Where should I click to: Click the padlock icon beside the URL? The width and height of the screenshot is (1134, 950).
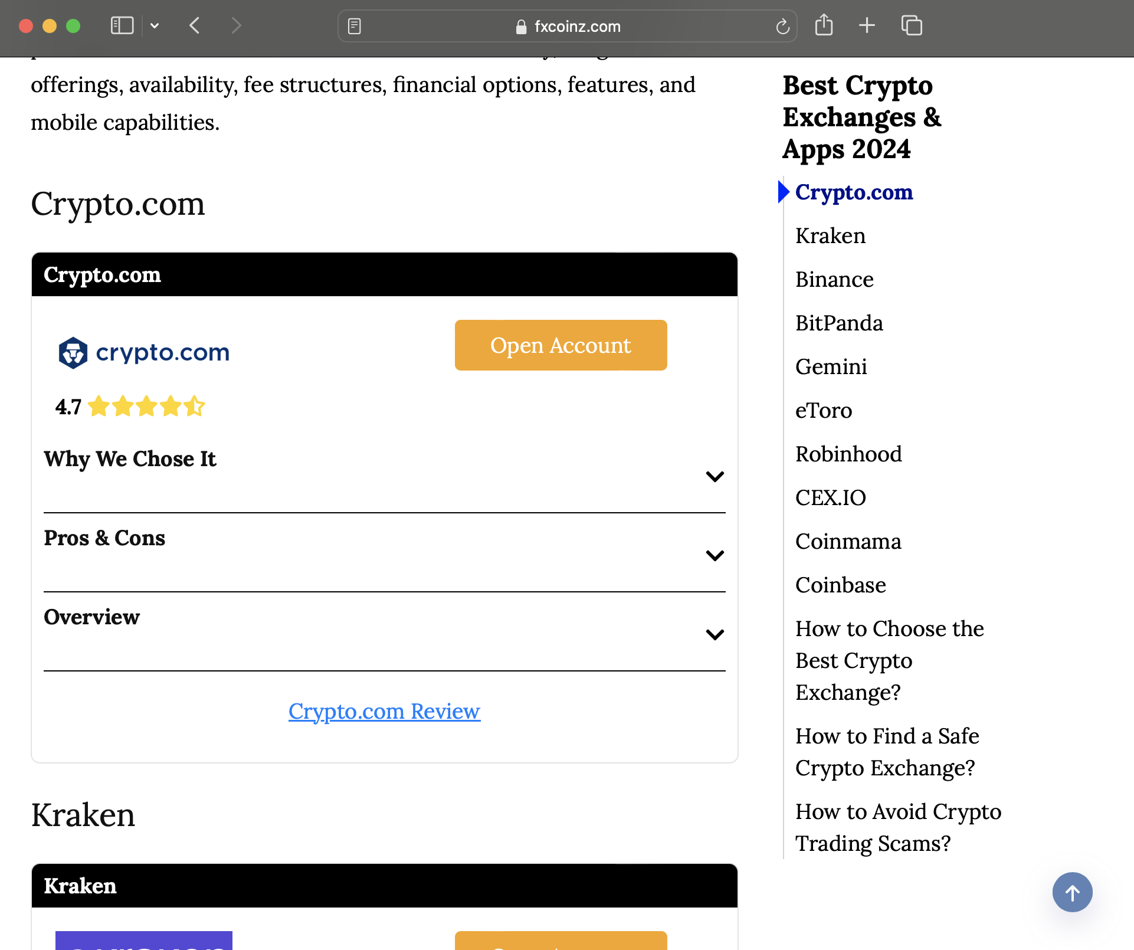[521, 27]
